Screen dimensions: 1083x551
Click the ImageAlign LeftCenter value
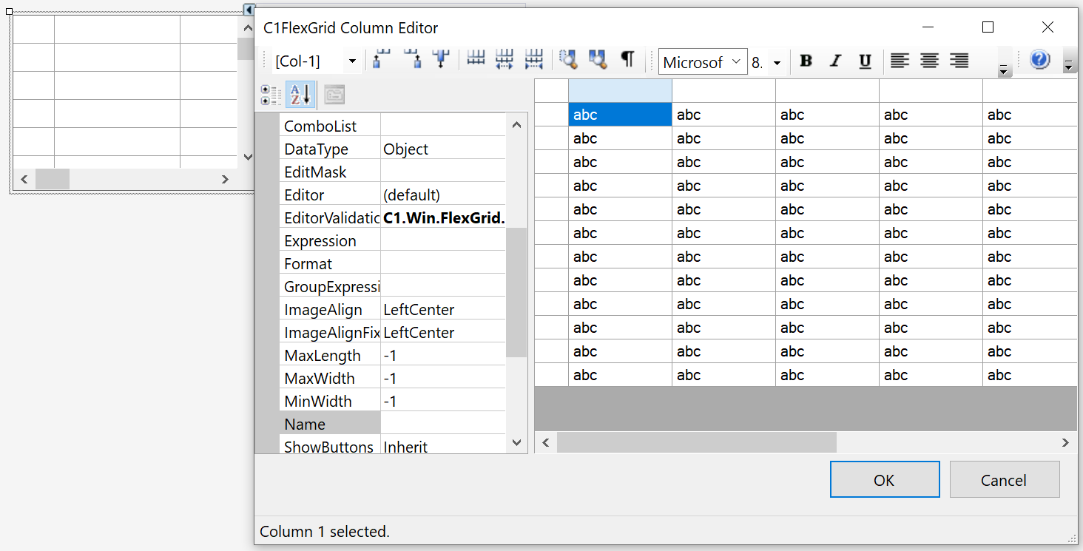(443, 309)
